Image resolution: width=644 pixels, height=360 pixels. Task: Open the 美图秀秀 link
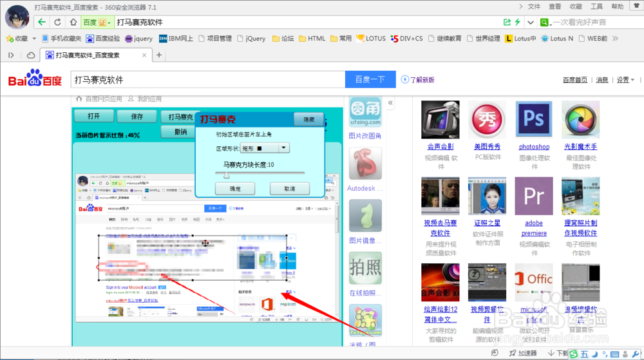(x=487, y=147)
